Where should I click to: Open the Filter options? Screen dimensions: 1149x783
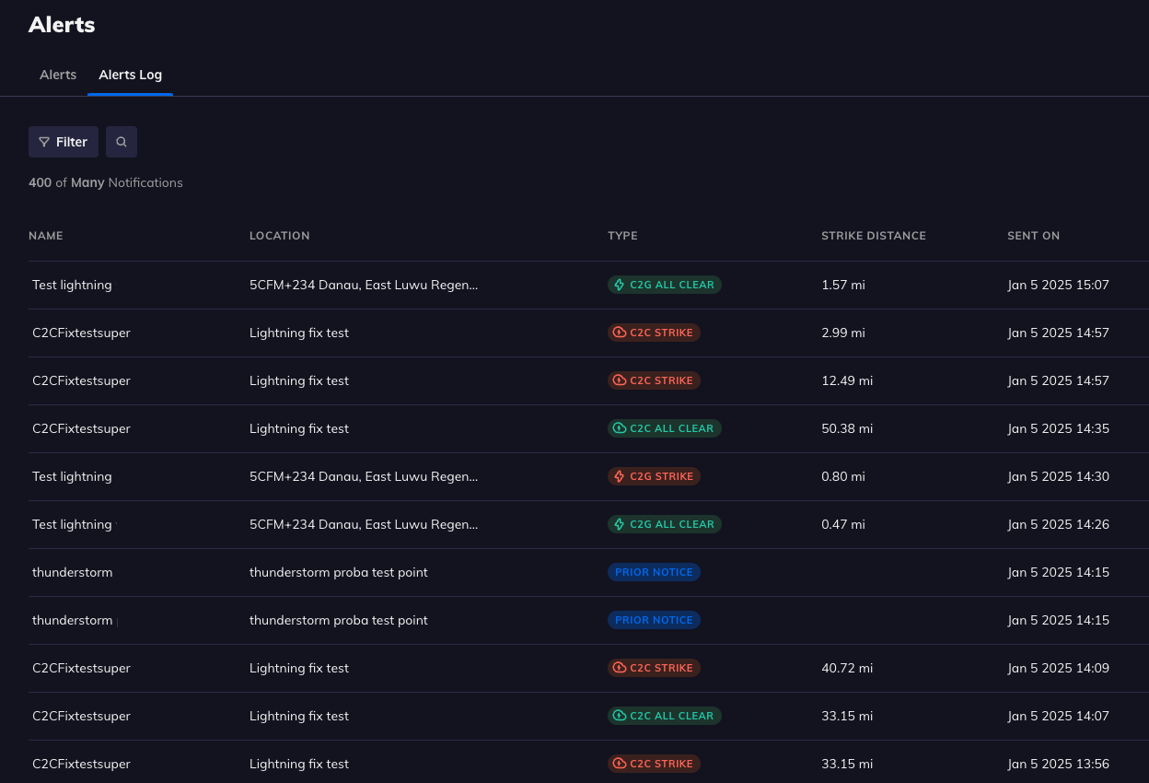(64, 142)
